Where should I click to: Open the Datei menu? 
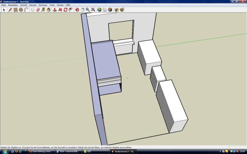(x=3, y=5)
